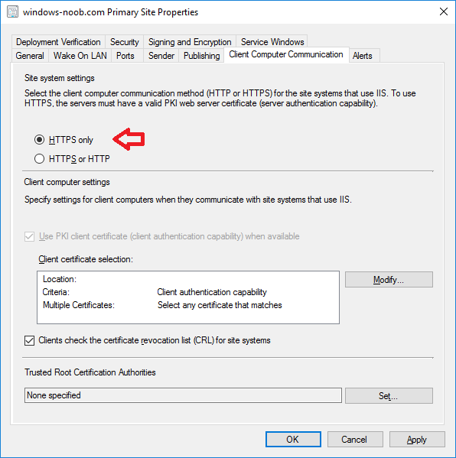Screen dimensions: 456x458
Task: Switch to the Ports tab
Action: (x=125, y=56)
